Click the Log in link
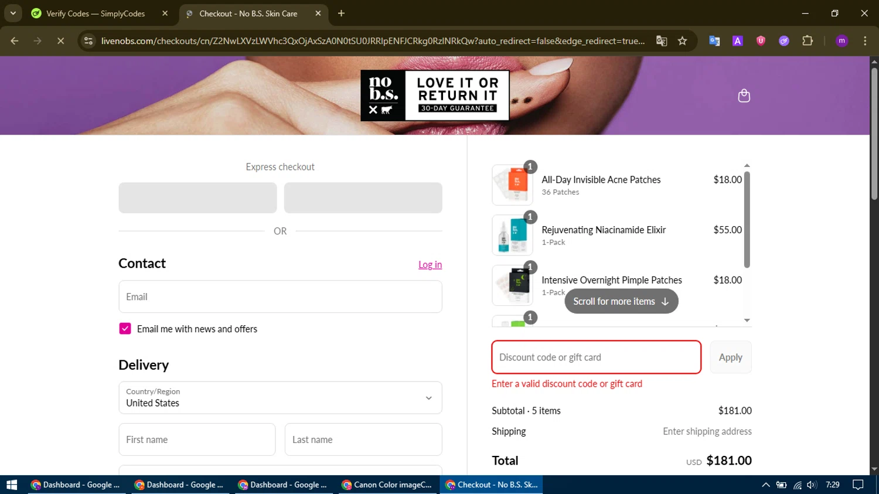This screenshot has height=494, width=879. point(430,264)
